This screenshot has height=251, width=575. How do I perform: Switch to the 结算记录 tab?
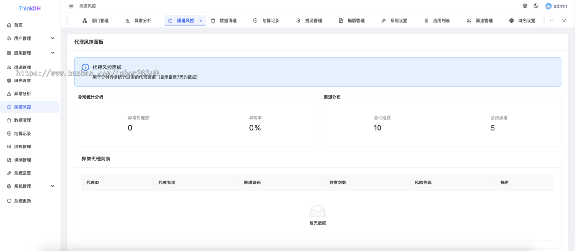(x=266, y=21)
